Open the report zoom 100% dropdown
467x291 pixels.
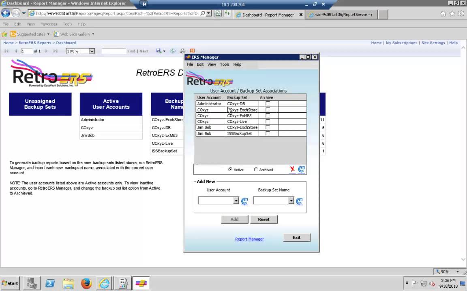[92, 51]
